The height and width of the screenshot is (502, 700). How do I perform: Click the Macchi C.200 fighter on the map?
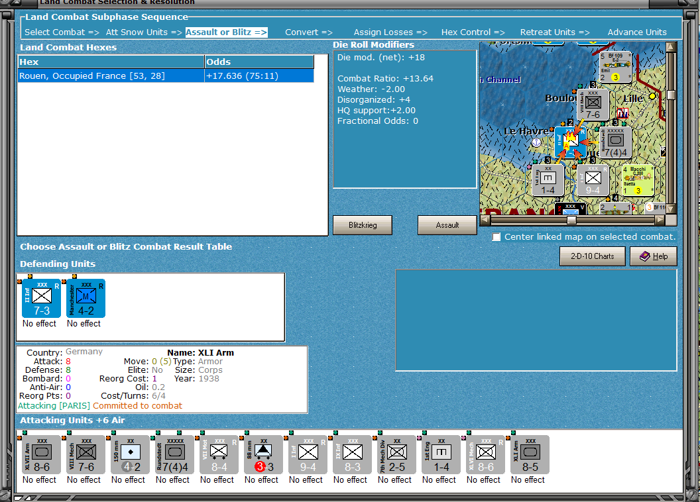click(638, 179)
